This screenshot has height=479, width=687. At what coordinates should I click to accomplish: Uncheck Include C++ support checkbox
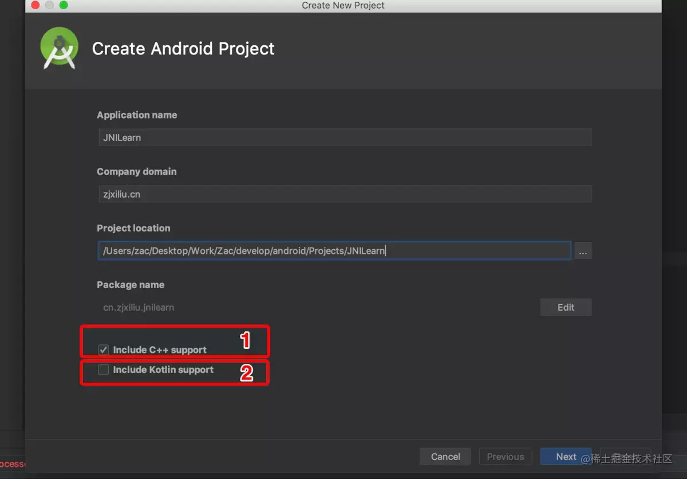click(104, 350)
